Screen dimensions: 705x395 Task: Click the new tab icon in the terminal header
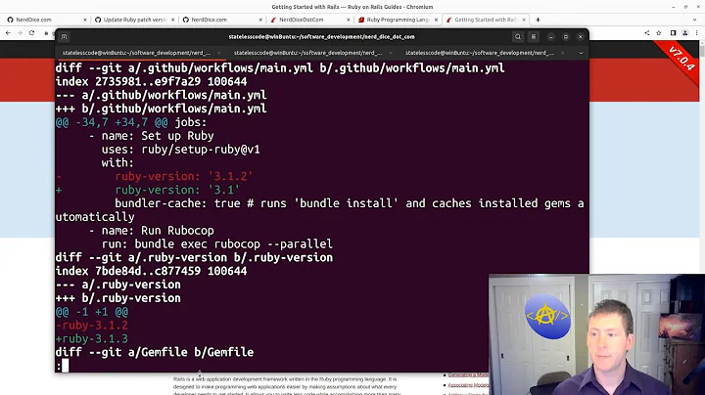[x=64, y=37]
